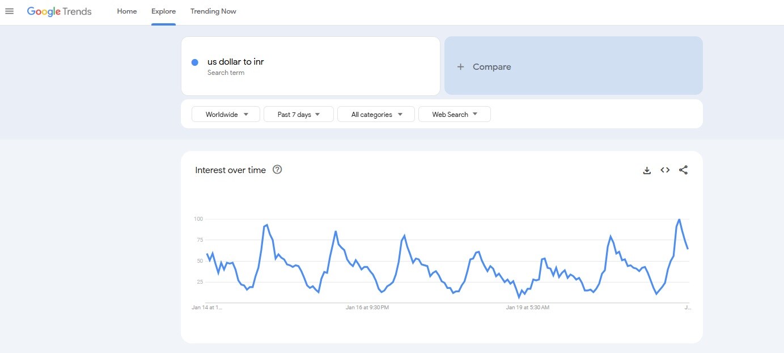Expand the All categories dropdown

pos(376,114)
